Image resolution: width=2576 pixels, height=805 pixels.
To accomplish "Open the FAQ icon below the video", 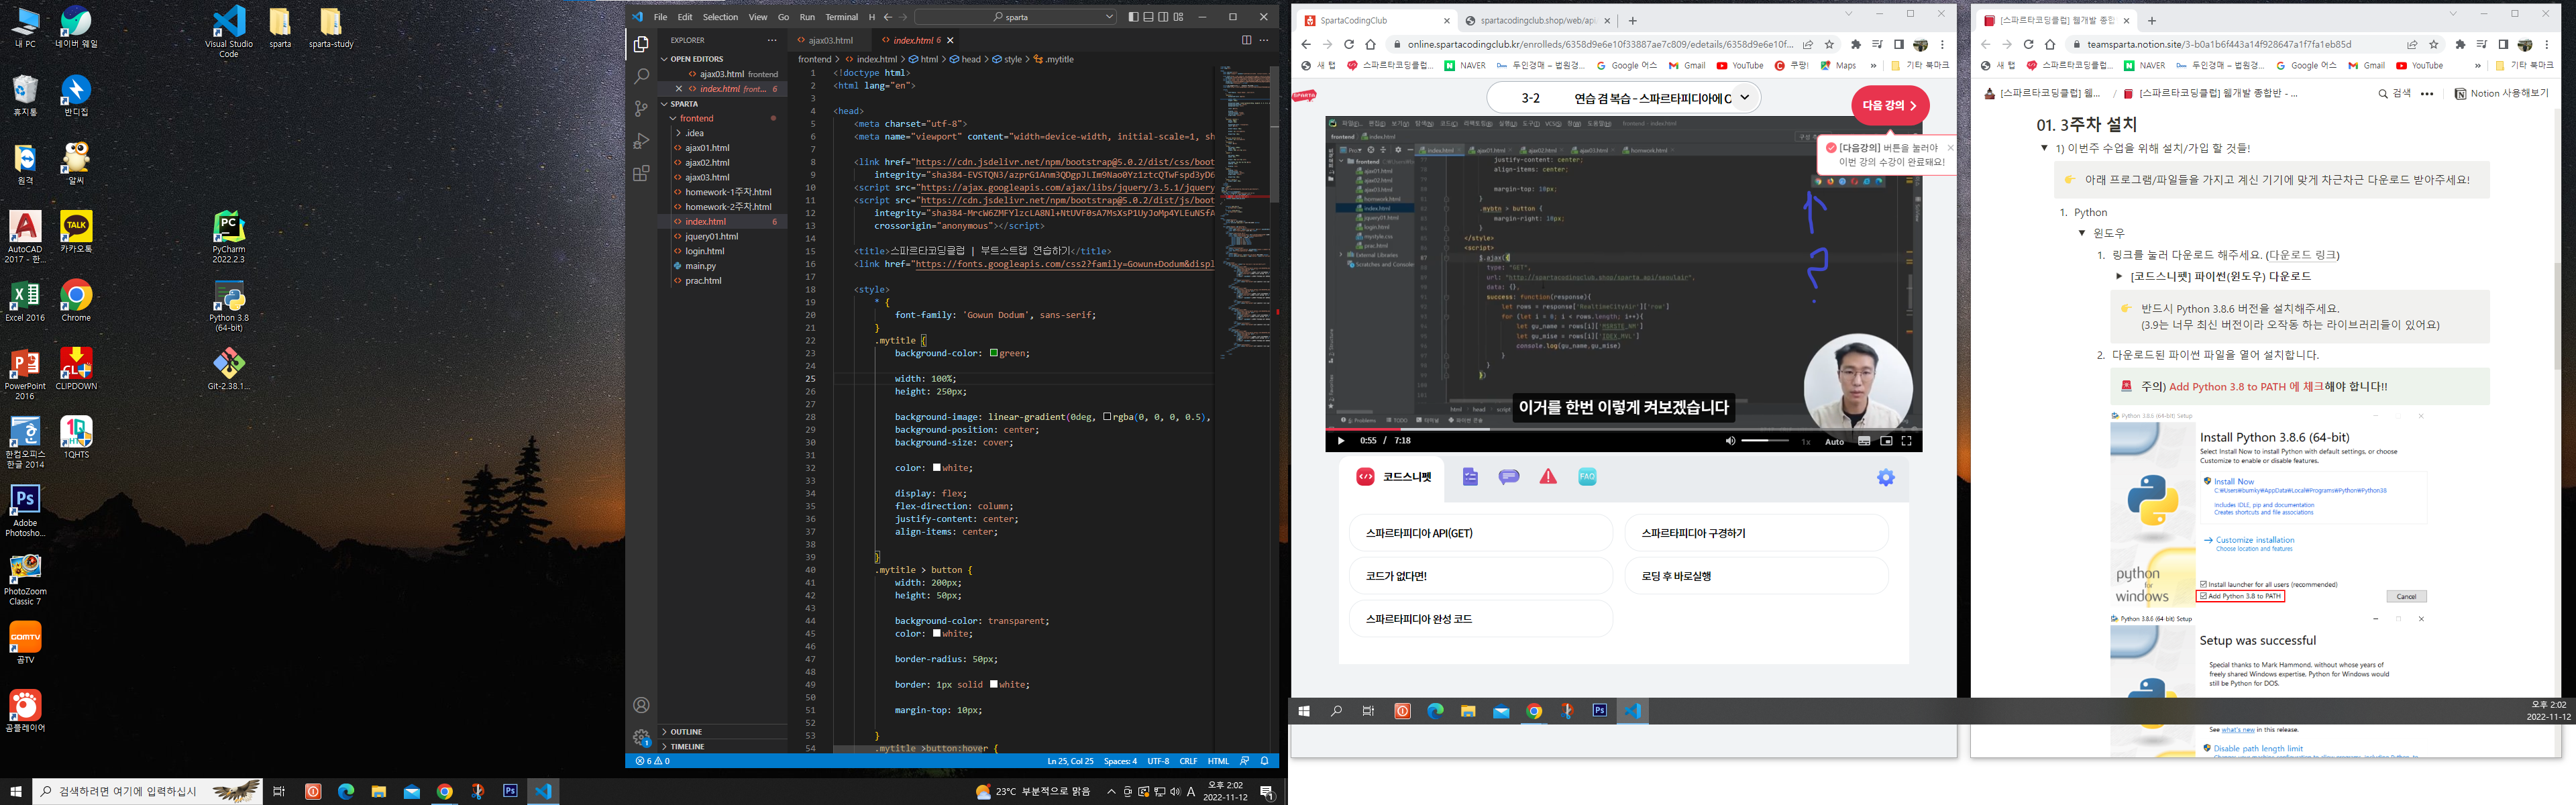I will coord(1587,477).
